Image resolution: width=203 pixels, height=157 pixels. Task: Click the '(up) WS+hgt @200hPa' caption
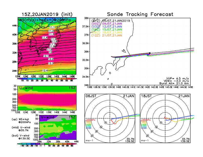(x=21, y=121)
